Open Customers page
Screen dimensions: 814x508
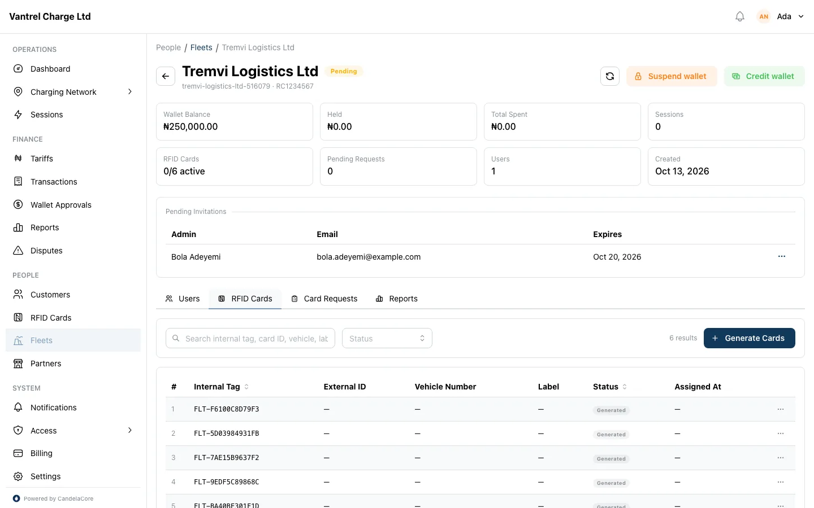tap(73, 295)
